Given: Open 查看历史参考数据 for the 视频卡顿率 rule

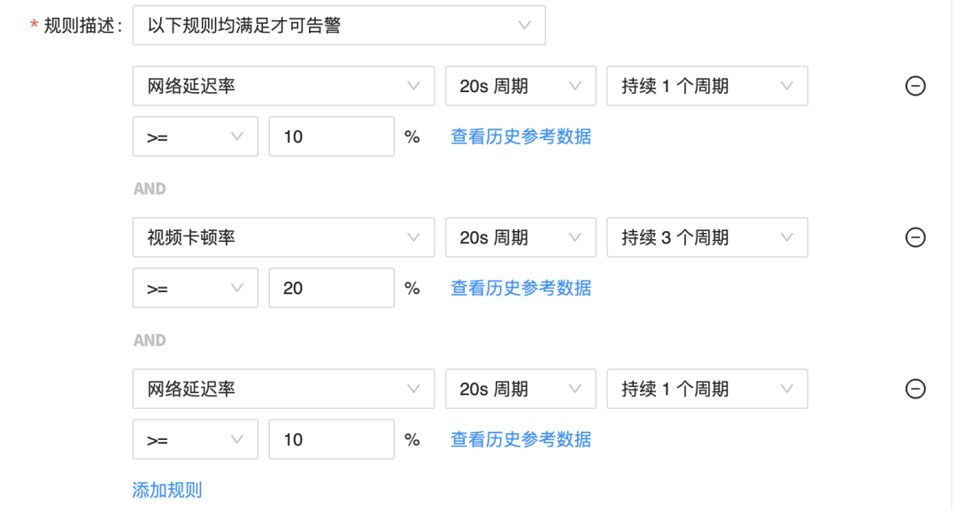Looking at the screenshot, I should tap(520, 288).
